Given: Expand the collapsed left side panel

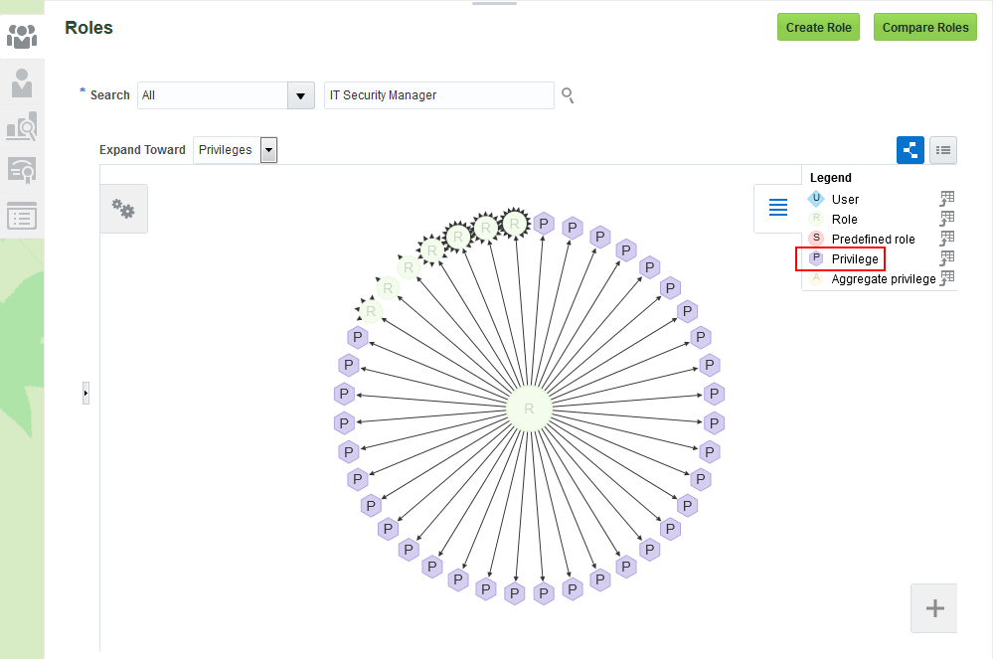Looking at the screenshot, I should 85,394.
